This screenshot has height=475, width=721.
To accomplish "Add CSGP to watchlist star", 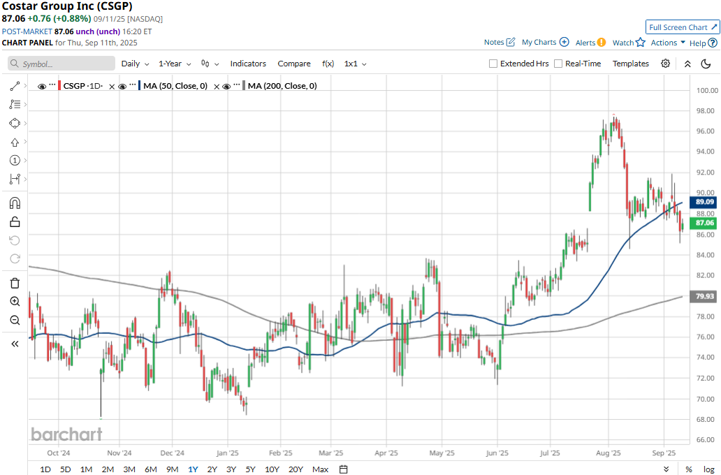I will [x=641, y=43].
